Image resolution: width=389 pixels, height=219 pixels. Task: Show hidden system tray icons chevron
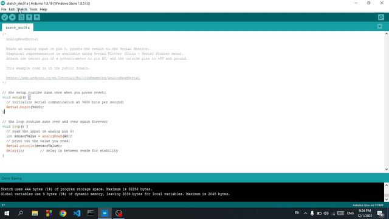pyautogui.click(x=305, y=214)
